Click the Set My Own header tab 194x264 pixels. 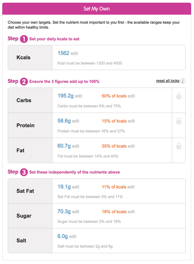point(96,9)
